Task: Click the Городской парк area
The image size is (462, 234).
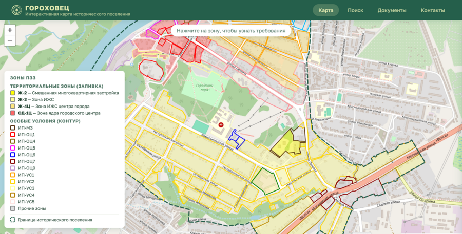Action: [204, 87]
